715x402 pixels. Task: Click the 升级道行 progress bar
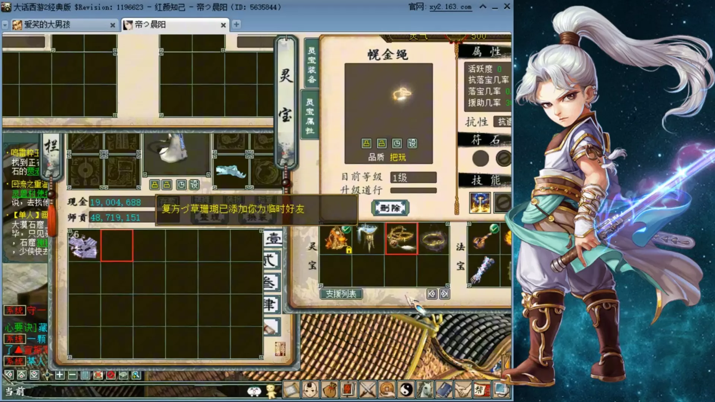coord(413,190)
